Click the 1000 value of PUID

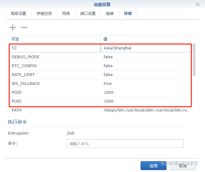click(109, 101)
